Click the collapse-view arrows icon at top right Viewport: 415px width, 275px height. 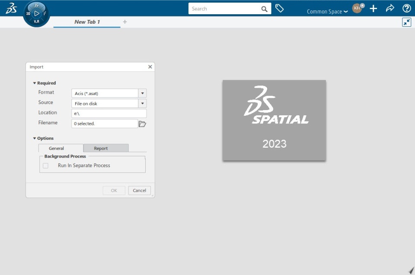(x=406, y=22)
